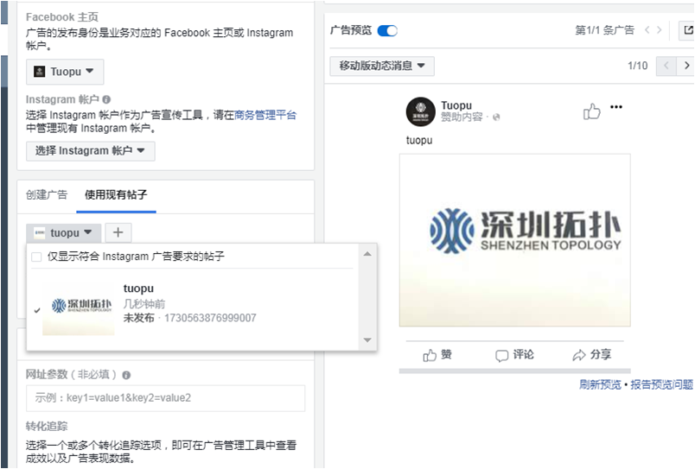The height and width of the screenshot is (469, 695).
Task: Click the 评论 comment button
Action: point(514,355)
